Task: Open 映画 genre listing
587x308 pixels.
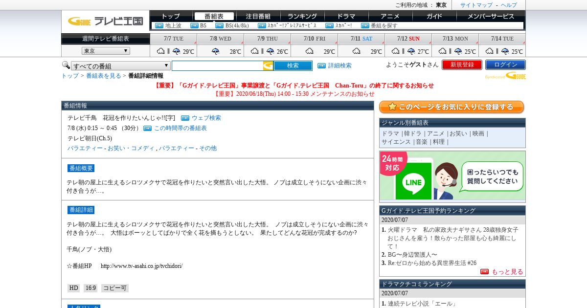Action: [x=478, y=133]
